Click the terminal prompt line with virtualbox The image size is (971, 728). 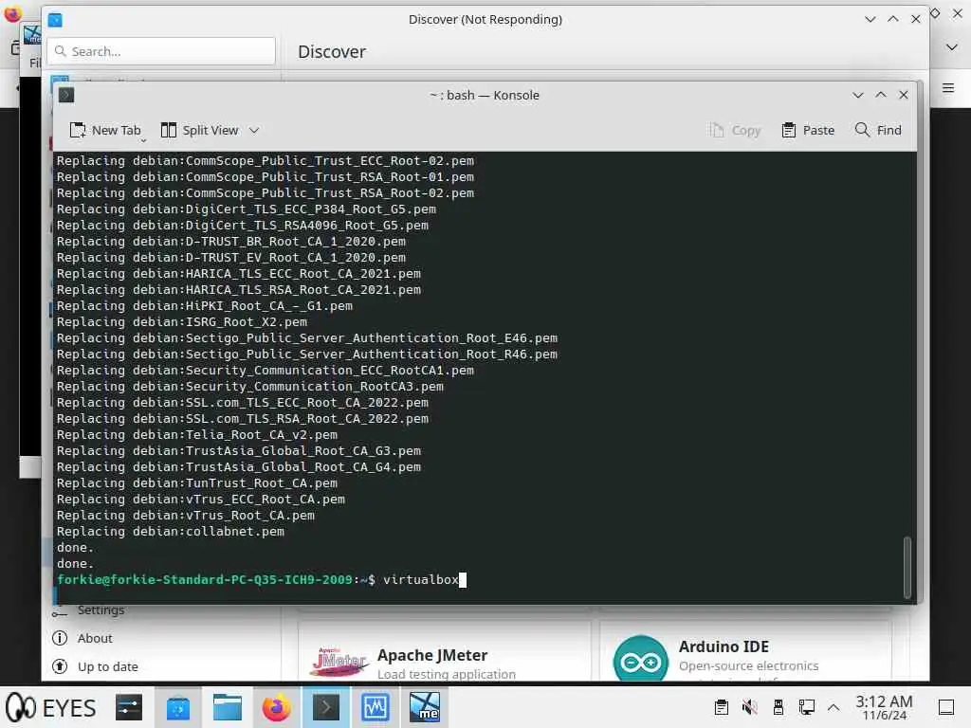pyautogui.click(x=262, y=580)
